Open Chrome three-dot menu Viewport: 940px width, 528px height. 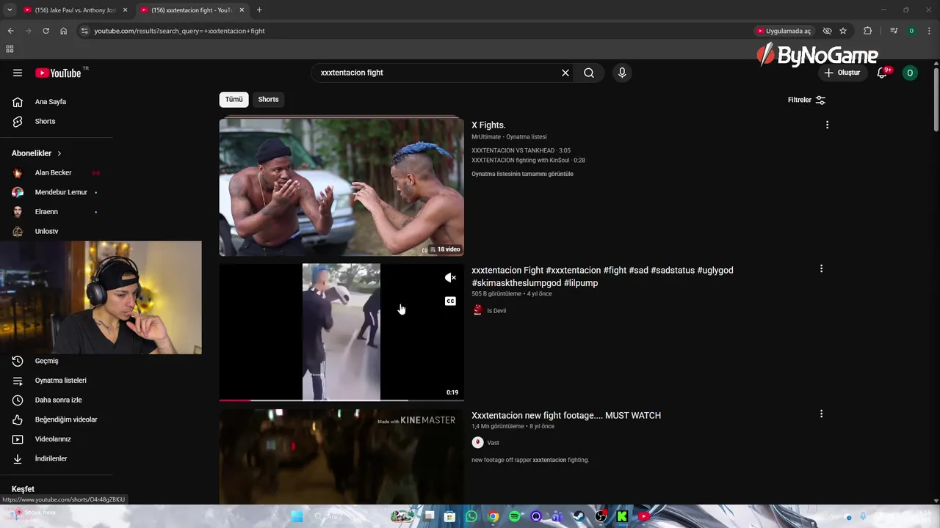(x=929, y=31)
